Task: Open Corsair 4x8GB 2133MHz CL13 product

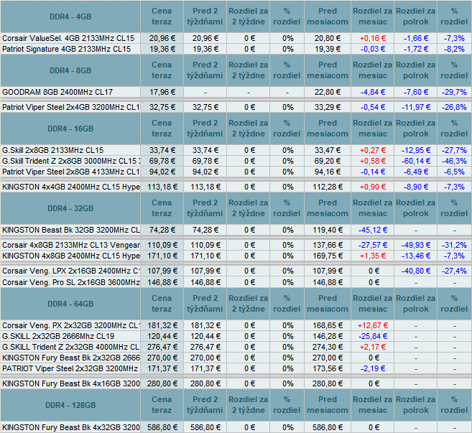Action: [x=70, y=245]
